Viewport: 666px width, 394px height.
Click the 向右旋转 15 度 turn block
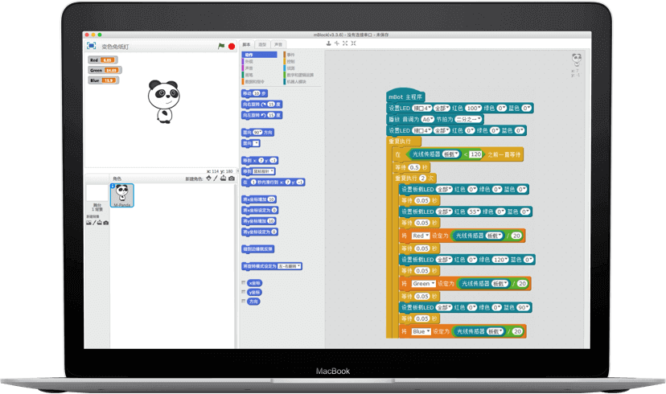pos(261,105)
